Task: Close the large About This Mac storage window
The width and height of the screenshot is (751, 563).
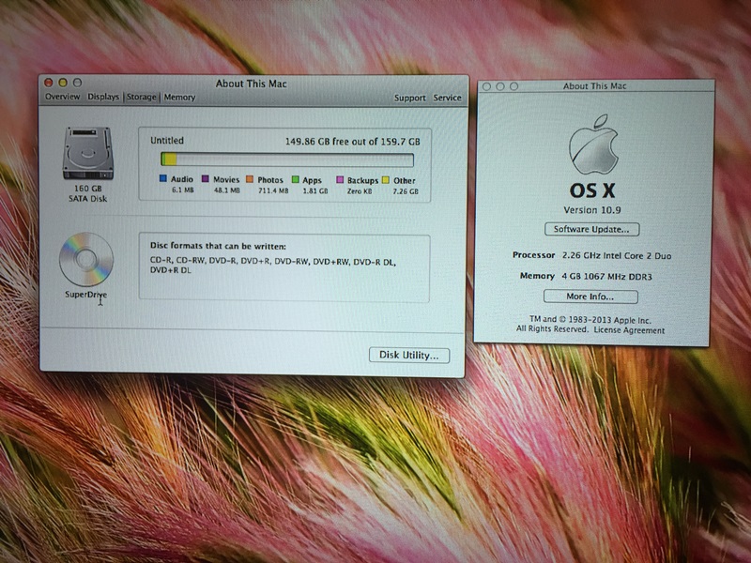Action: point(49,83)
